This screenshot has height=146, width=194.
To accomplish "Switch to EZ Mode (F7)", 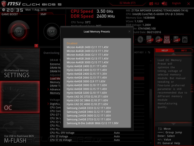I will tap(127, 3).
